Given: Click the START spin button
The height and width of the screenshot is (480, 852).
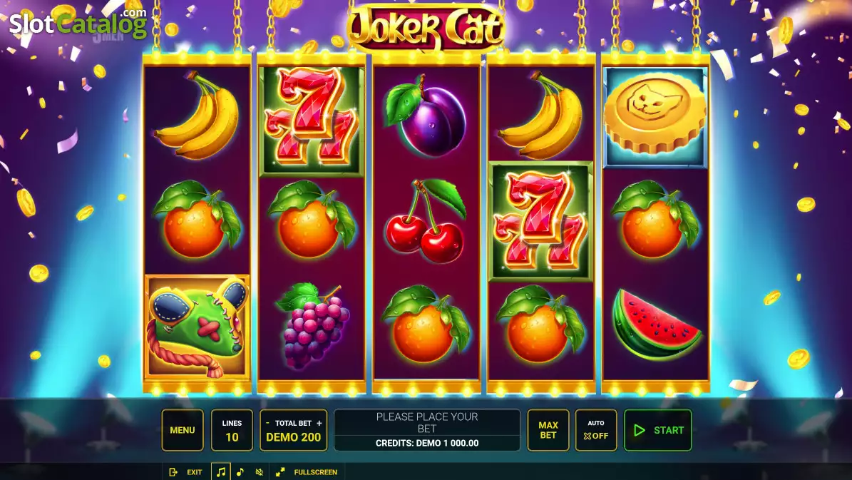Looking at the screenshot, I should coord(658,430).
